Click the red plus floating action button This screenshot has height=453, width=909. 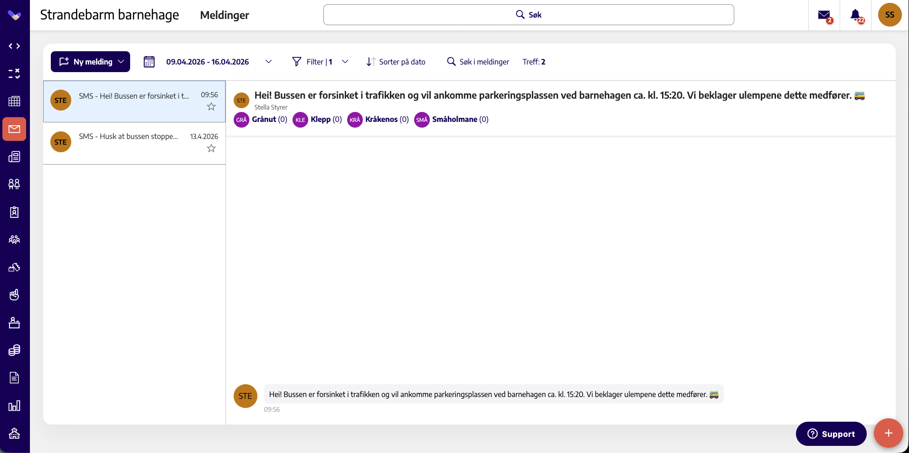[889, 433]
